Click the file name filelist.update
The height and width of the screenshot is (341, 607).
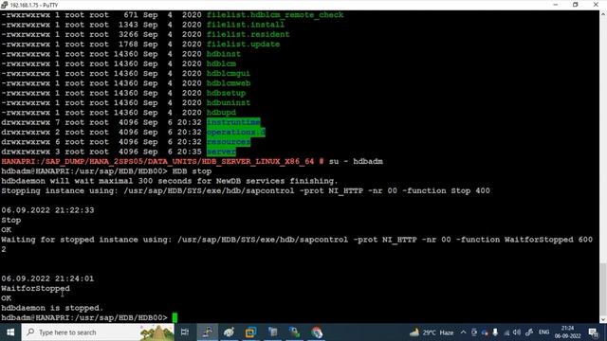tap(243, 45)
